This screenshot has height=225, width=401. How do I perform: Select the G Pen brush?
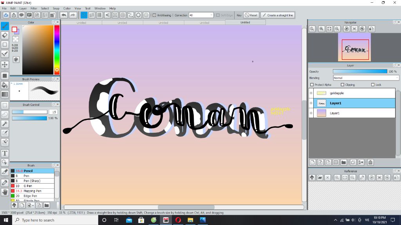tap(32, 186)
